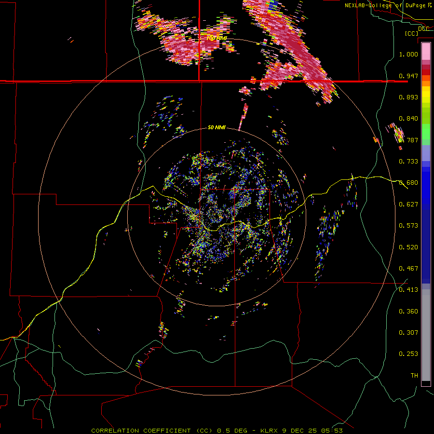Viewport: 434px width, 434px height.
Task: Click the 05:53 timestamp
Action: pos(332,431)
